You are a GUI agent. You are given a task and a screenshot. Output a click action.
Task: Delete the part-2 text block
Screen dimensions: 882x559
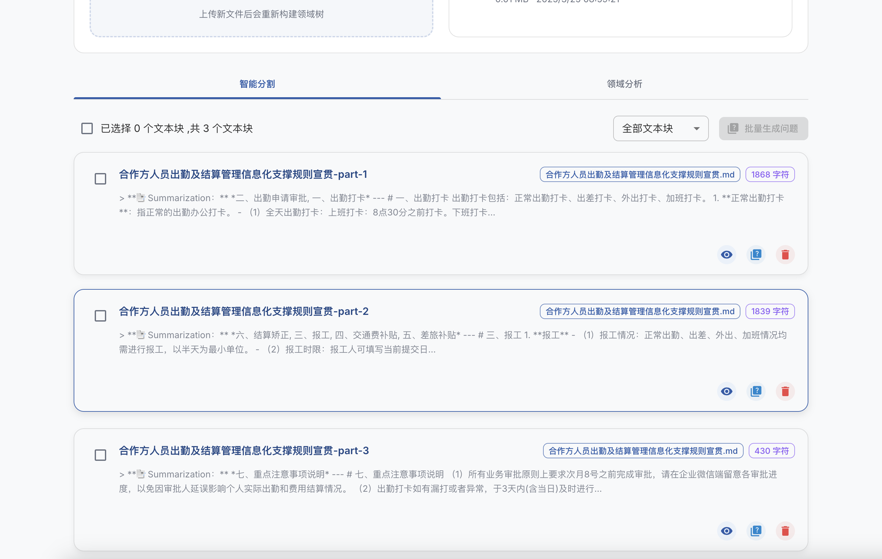click(x=785, y=391)
